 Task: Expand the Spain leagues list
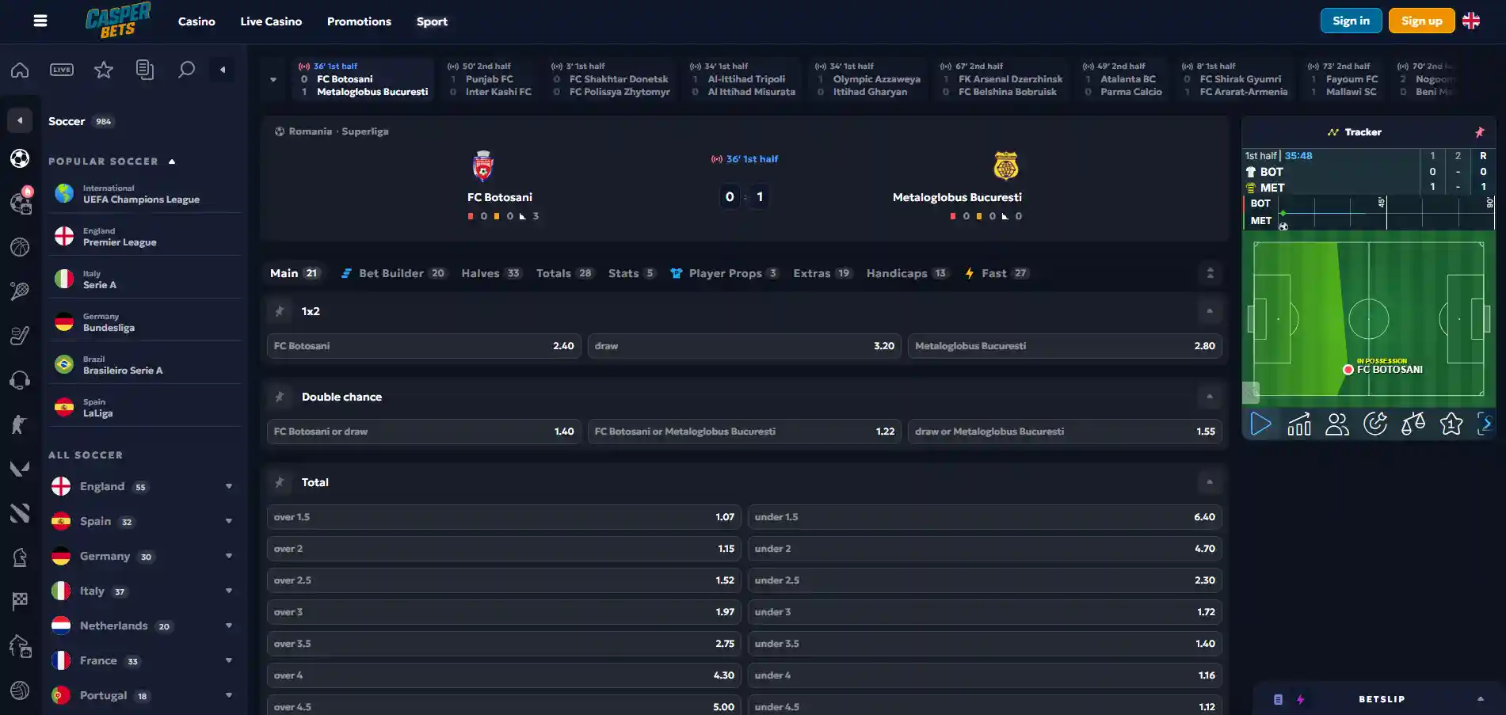pos(229,521)
